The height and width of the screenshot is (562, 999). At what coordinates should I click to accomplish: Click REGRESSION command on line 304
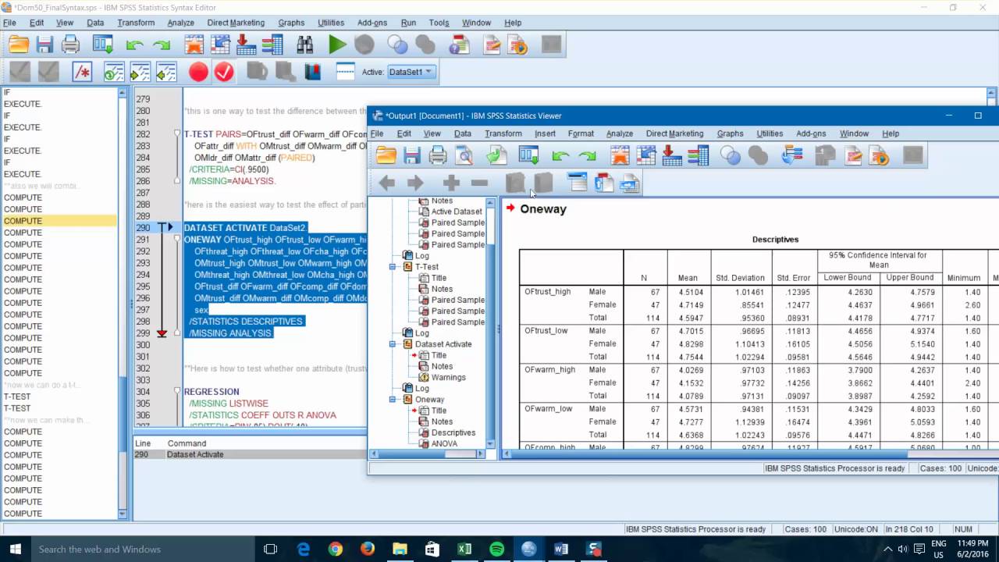[x=212, y=392]
